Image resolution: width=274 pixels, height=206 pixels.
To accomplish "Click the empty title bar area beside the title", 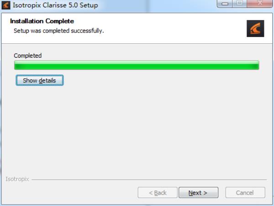I will (157, 5).
